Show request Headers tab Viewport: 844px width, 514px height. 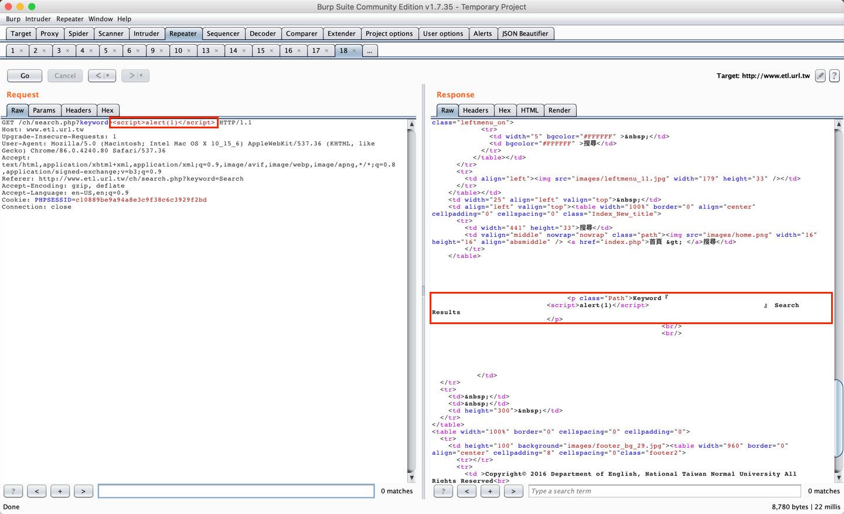79,110
